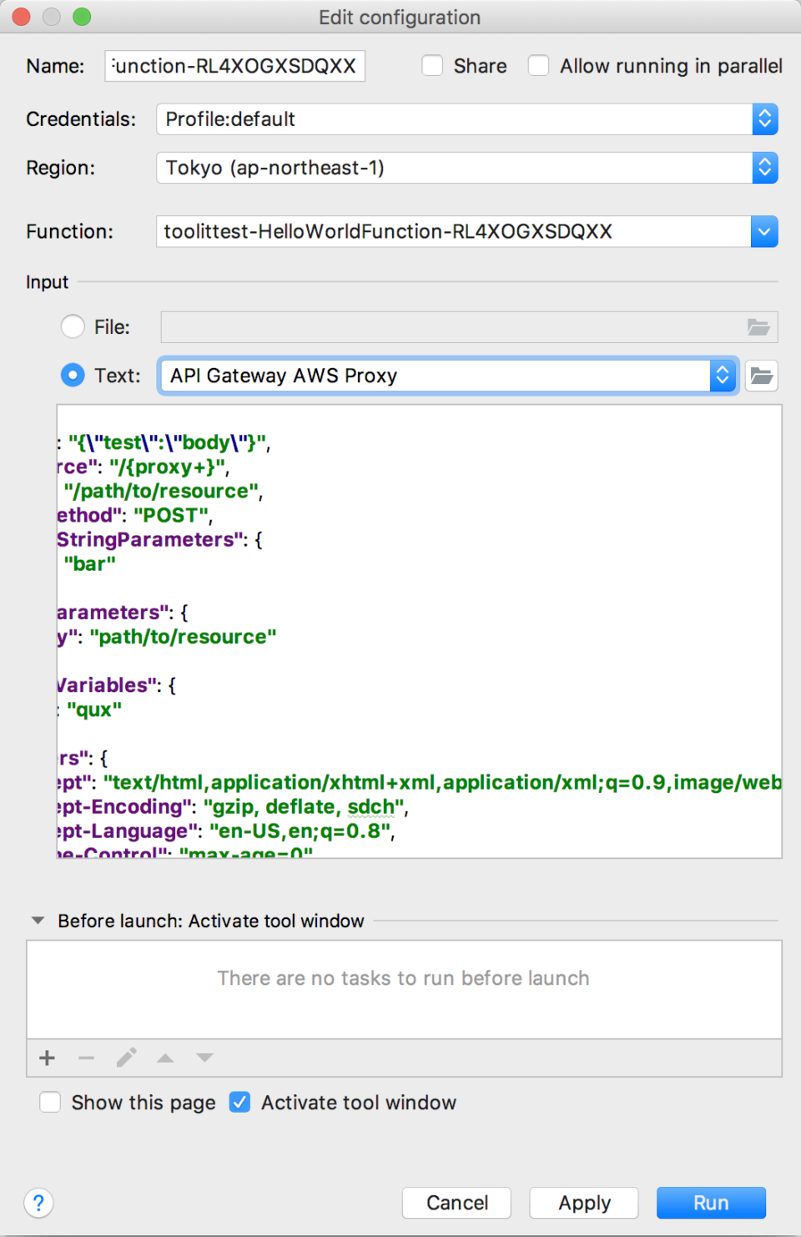The image size is (801, 1237).
Task: Click the folder icon in the File field
Action: pos(758,327)
